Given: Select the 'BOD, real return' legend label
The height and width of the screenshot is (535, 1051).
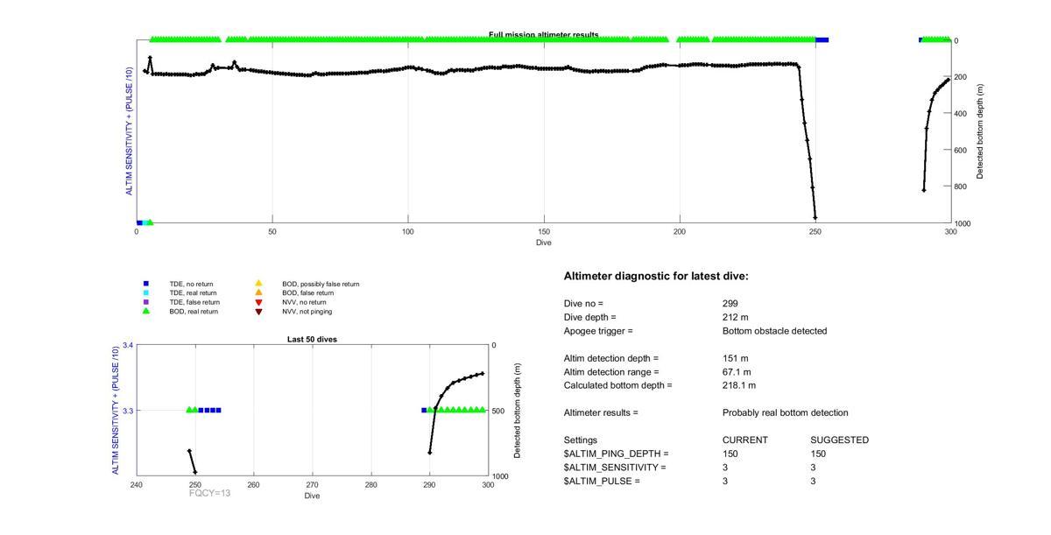Looking at the screenshot, I should click(x=194, y=311).
